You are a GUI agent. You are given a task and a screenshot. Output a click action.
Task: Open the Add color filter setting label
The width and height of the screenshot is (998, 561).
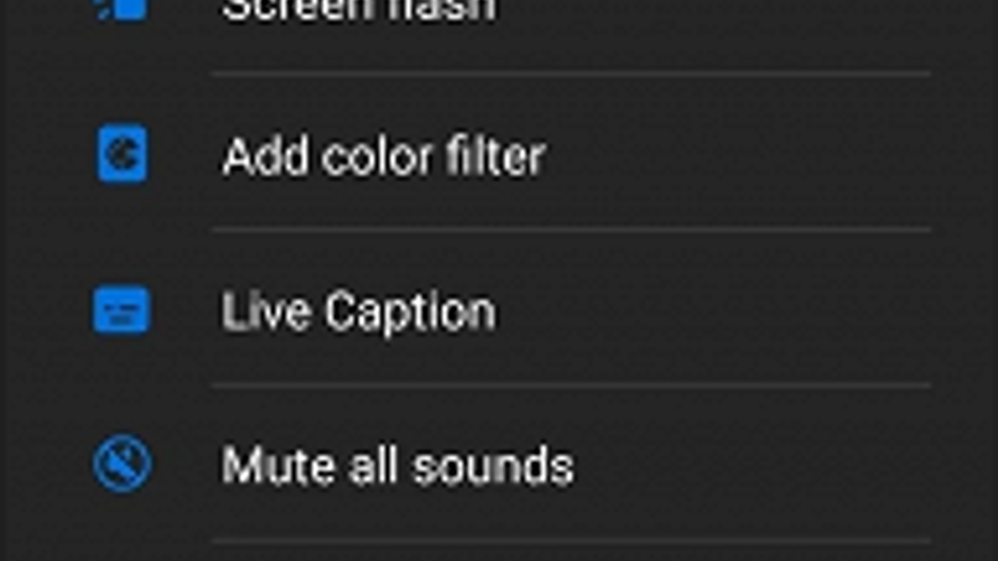pos(384,156)
